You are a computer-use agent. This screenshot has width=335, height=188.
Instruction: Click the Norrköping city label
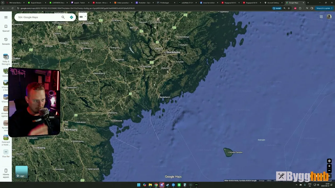pos(71,130)
